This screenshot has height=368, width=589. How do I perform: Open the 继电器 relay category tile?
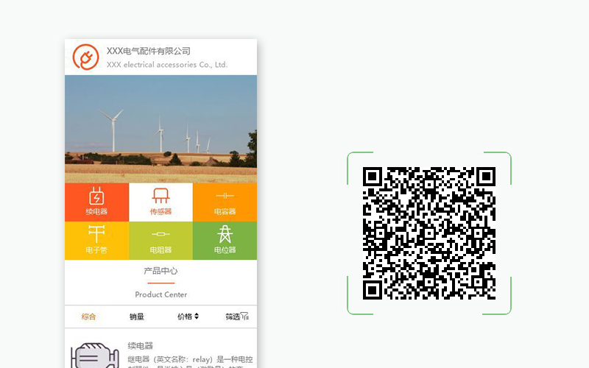[x=96, y=202]
